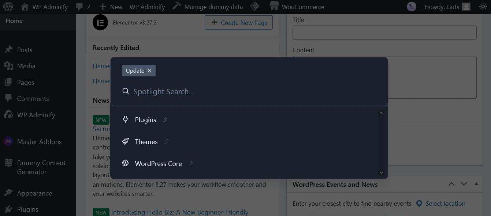Expand the Themes search category
491x216 pixels.
click(166, 141)
